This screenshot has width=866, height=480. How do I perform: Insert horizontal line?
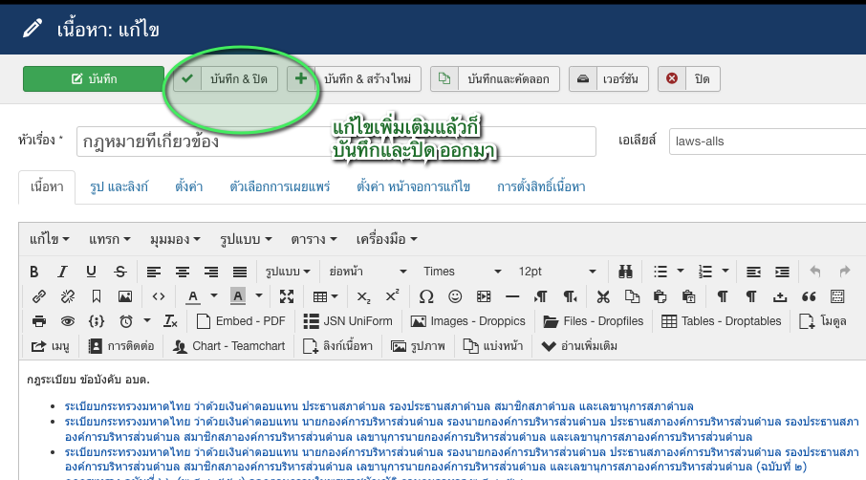pos(512,296)
